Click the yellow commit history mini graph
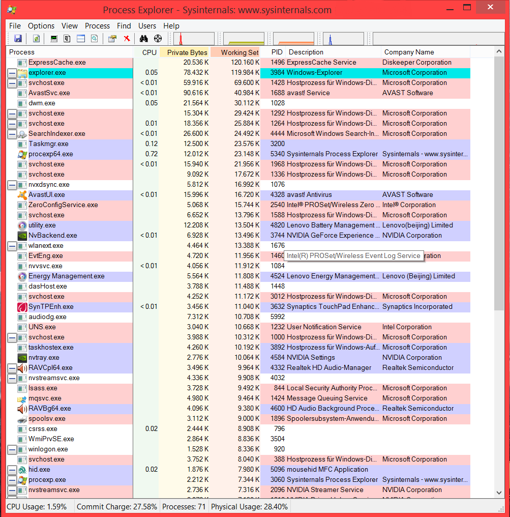510x517 pixels. point(244,39)
